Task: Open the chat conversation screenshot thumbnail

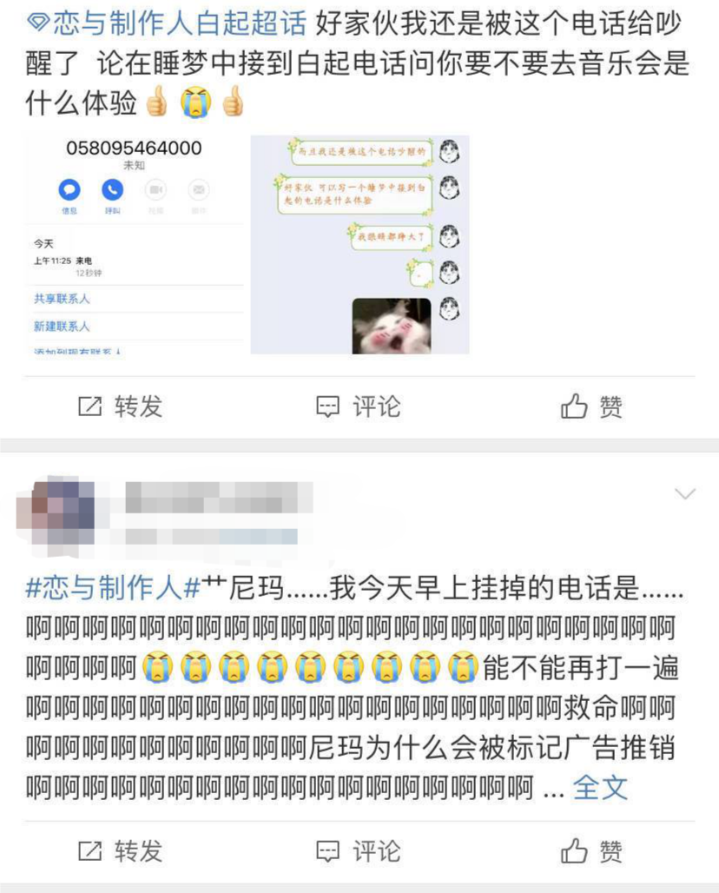Action: [x=359, y=244]
